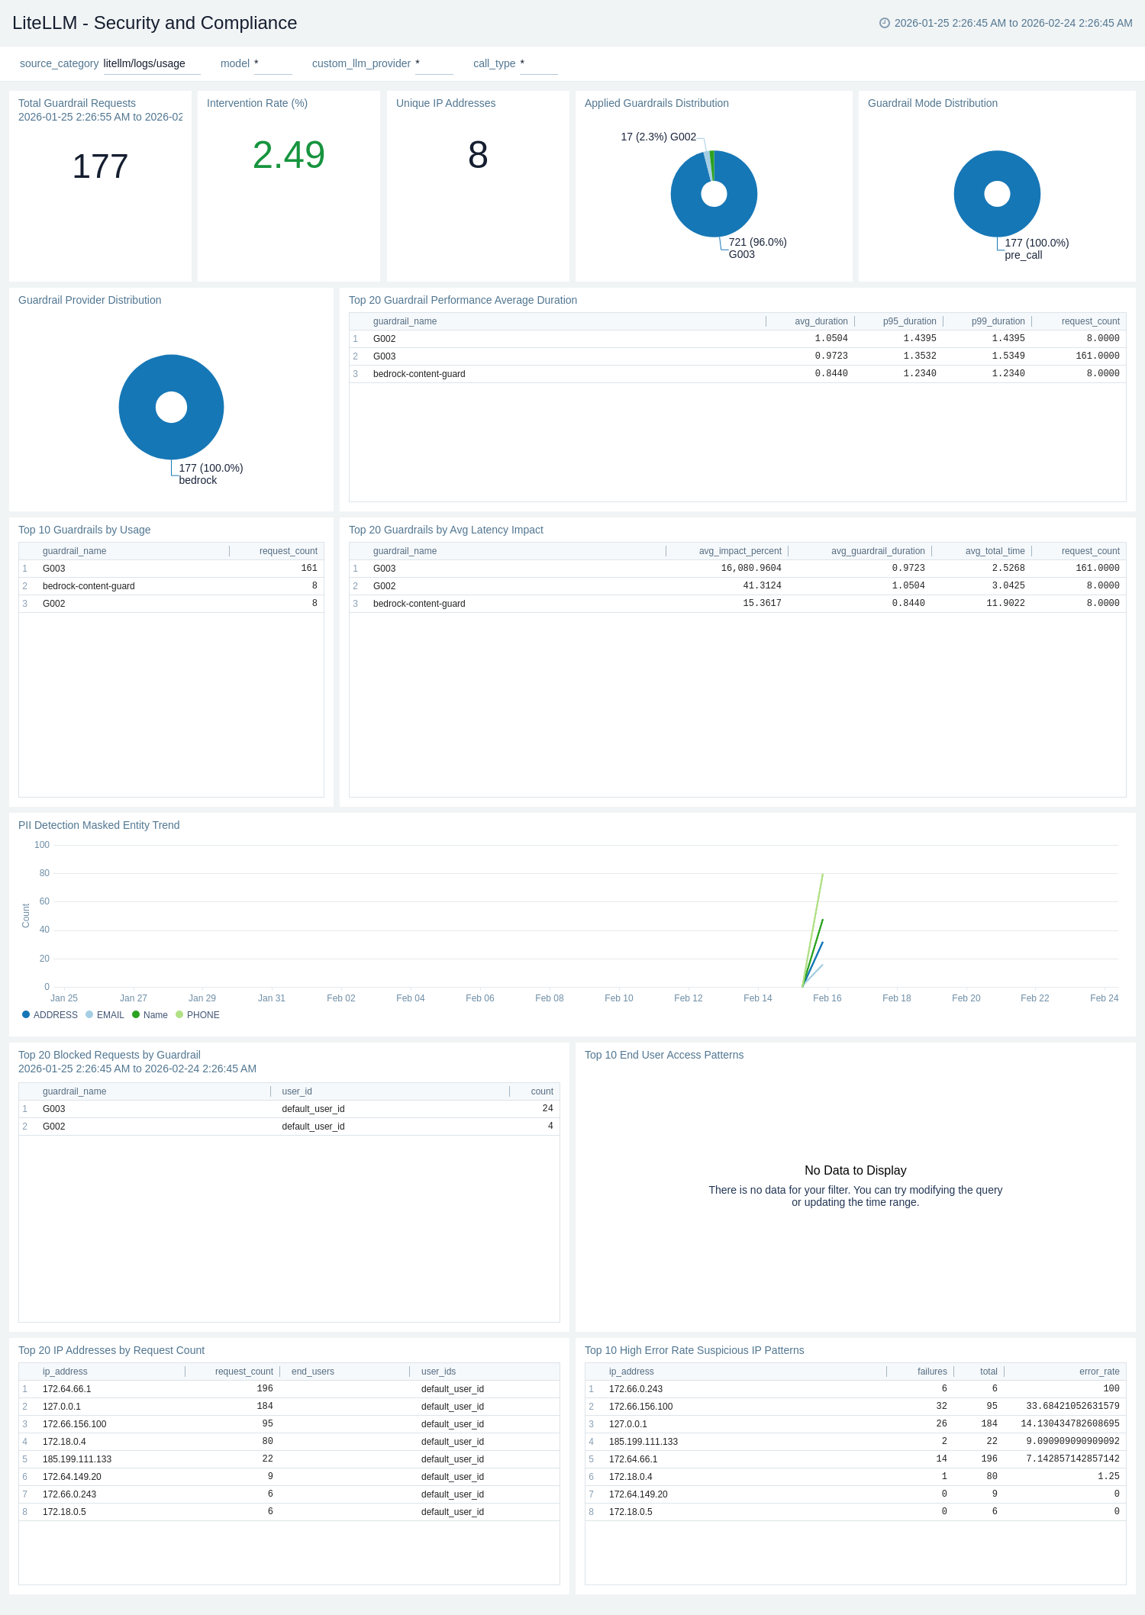Sort Suspicious IP table by total header

[x=989, y=1372]
